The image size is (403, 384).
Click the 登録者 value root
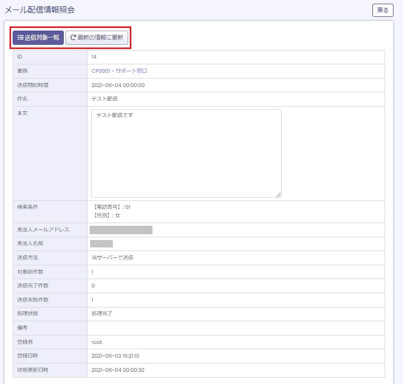(x=97, y=342)
